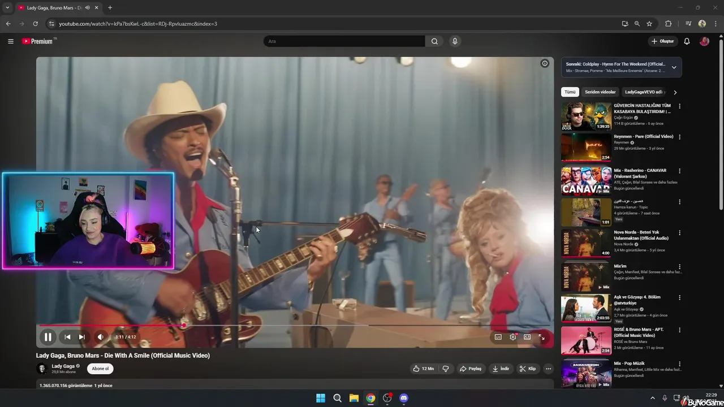Open player settings gear icon
The image size is (724, 407).
pyautogui.click(x=513, y=337)
